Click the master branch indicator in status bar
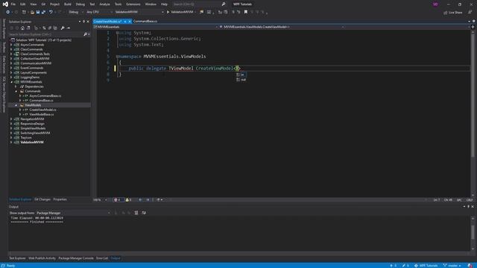477x268 pixels. (452, 266)
